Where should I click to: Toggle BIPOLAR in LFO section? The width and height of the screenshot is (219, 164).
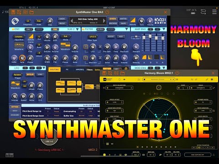30,74
